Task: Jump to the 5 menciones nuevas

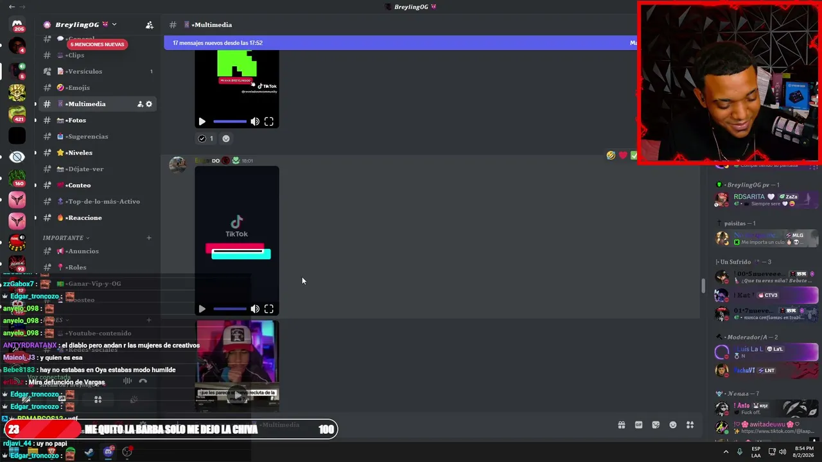Action: [x=97, y=44]
